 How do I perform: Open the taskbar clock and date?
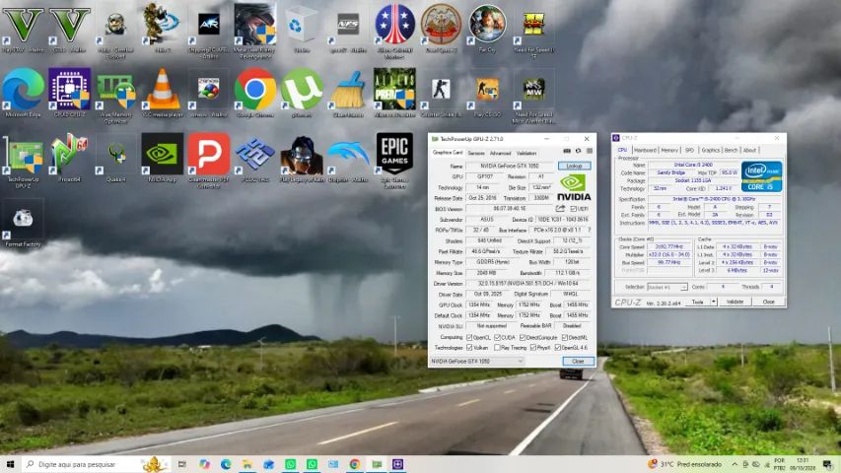(x=803, y=464)
